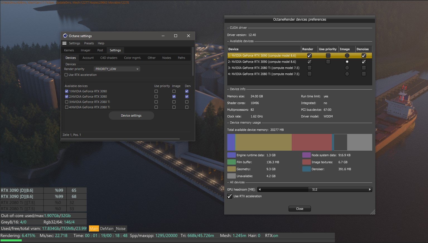Close the Octane settings window
Viewport: 428px width, 243px height.
click(x=188, y=36)
